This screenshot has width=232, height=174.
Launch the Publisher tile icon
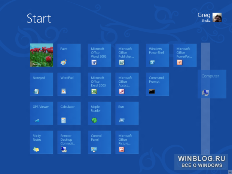coord(122,62)
